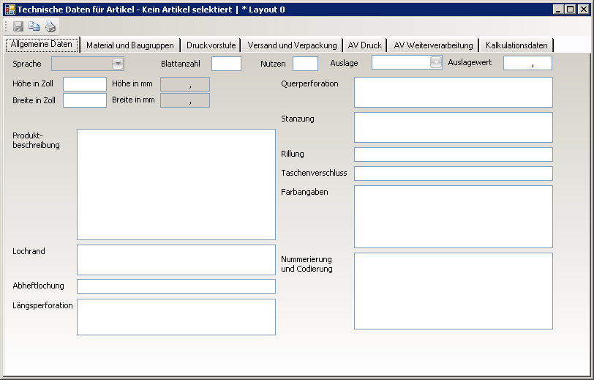This screenshot has height=380, width=594.
Task: Focus the Nutzen text box
Action: pos(305,64)
